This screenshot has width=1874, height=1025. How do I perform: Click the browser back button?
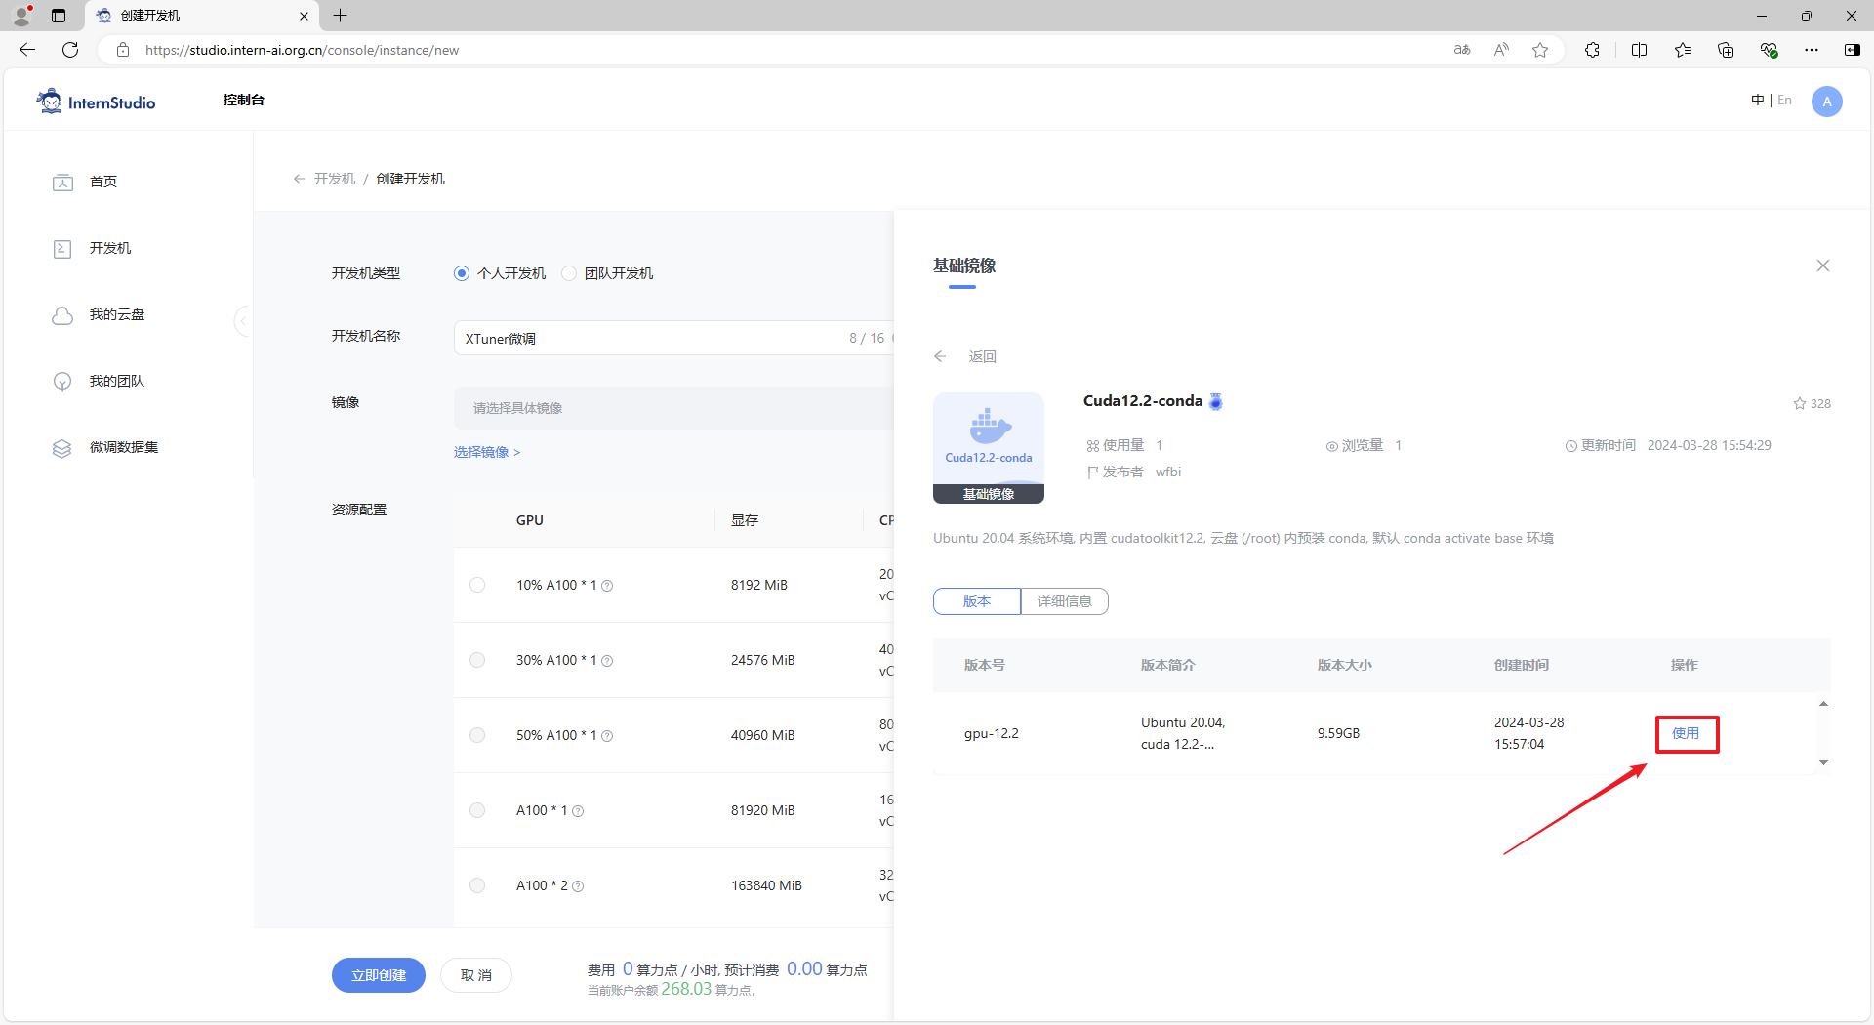click(27, 50)
